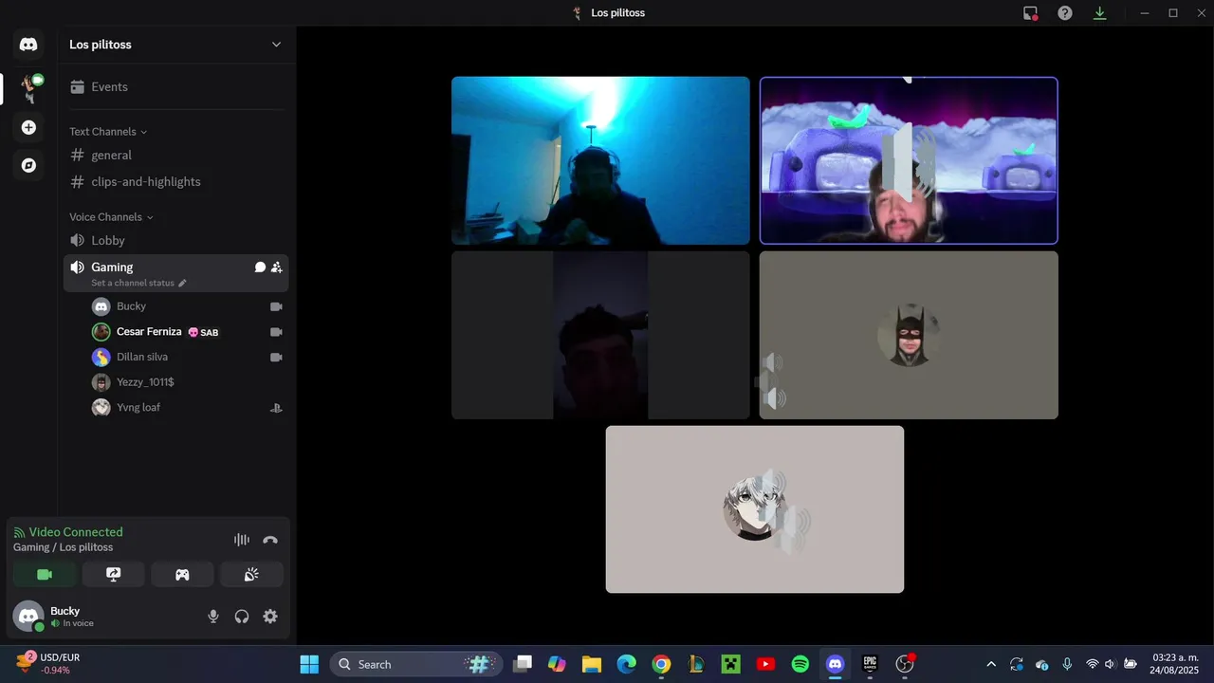The image size is (1214, 683).
Task: Collapse the Text Channels category
Action: click(108, 132)
